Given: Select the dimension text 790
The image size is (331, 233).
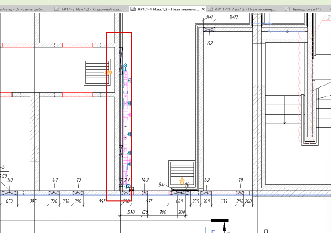Looking at the screenshot, I should (163, 212).
